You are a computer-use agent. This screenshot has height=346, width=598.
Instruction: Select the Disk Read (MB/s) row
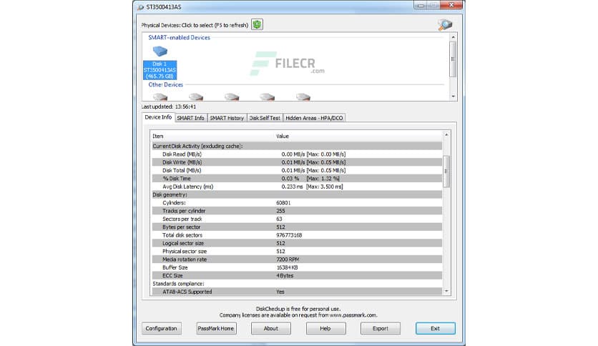tap(297, 154)
